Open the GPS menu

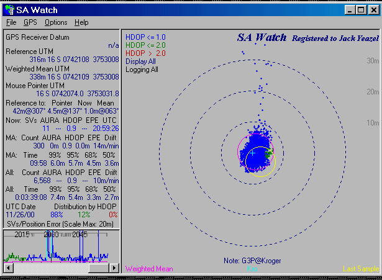point(30,22)
